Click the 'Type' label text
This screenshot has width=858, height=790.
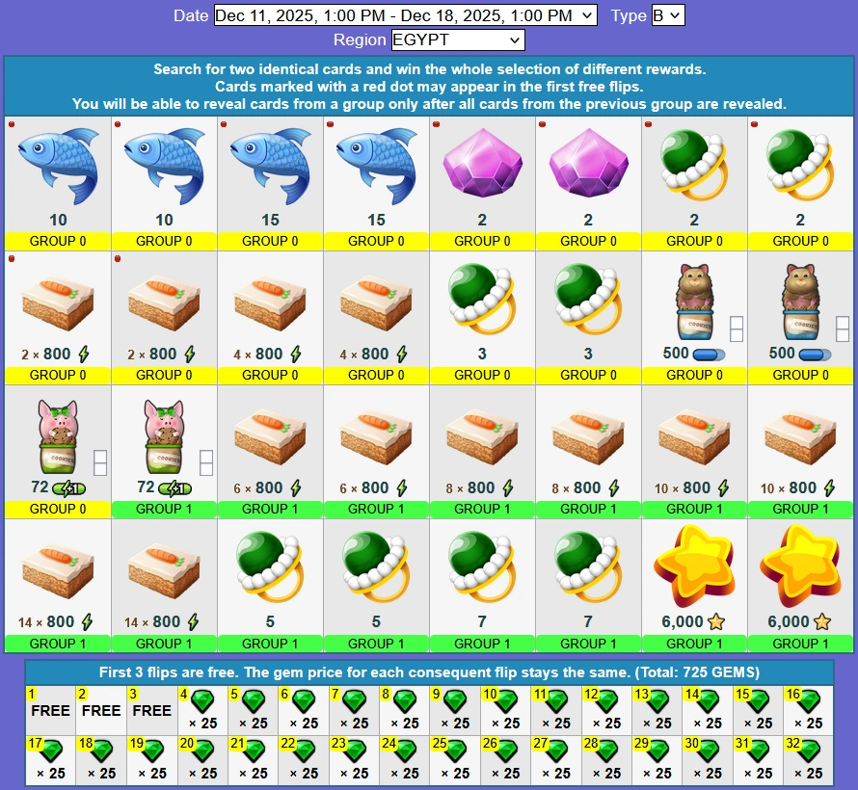point(629,15)
